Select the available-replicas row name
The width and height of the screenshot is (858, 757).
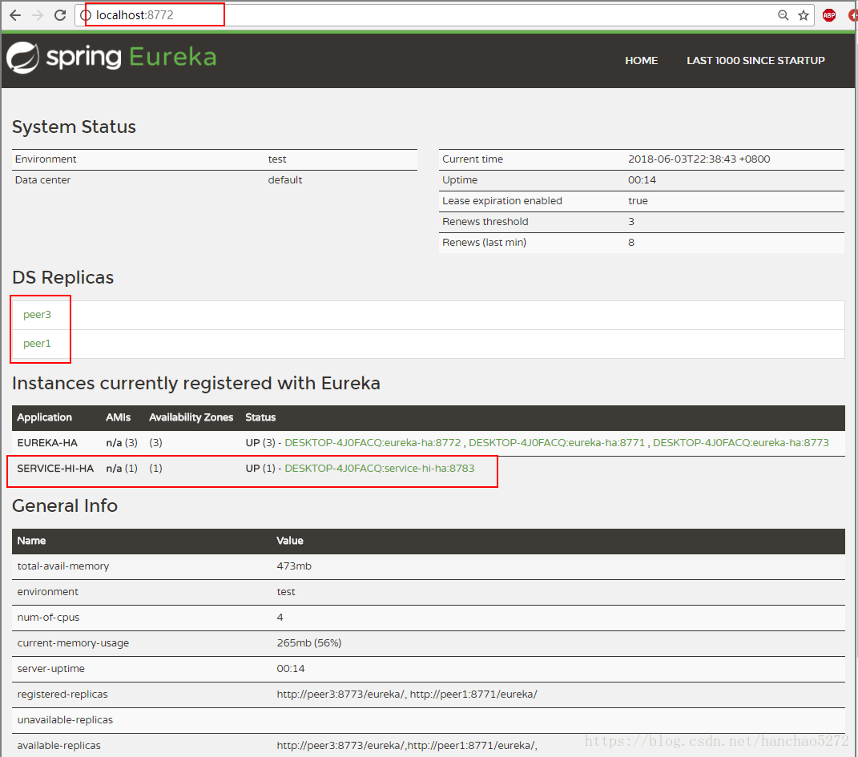coord(58,746)
